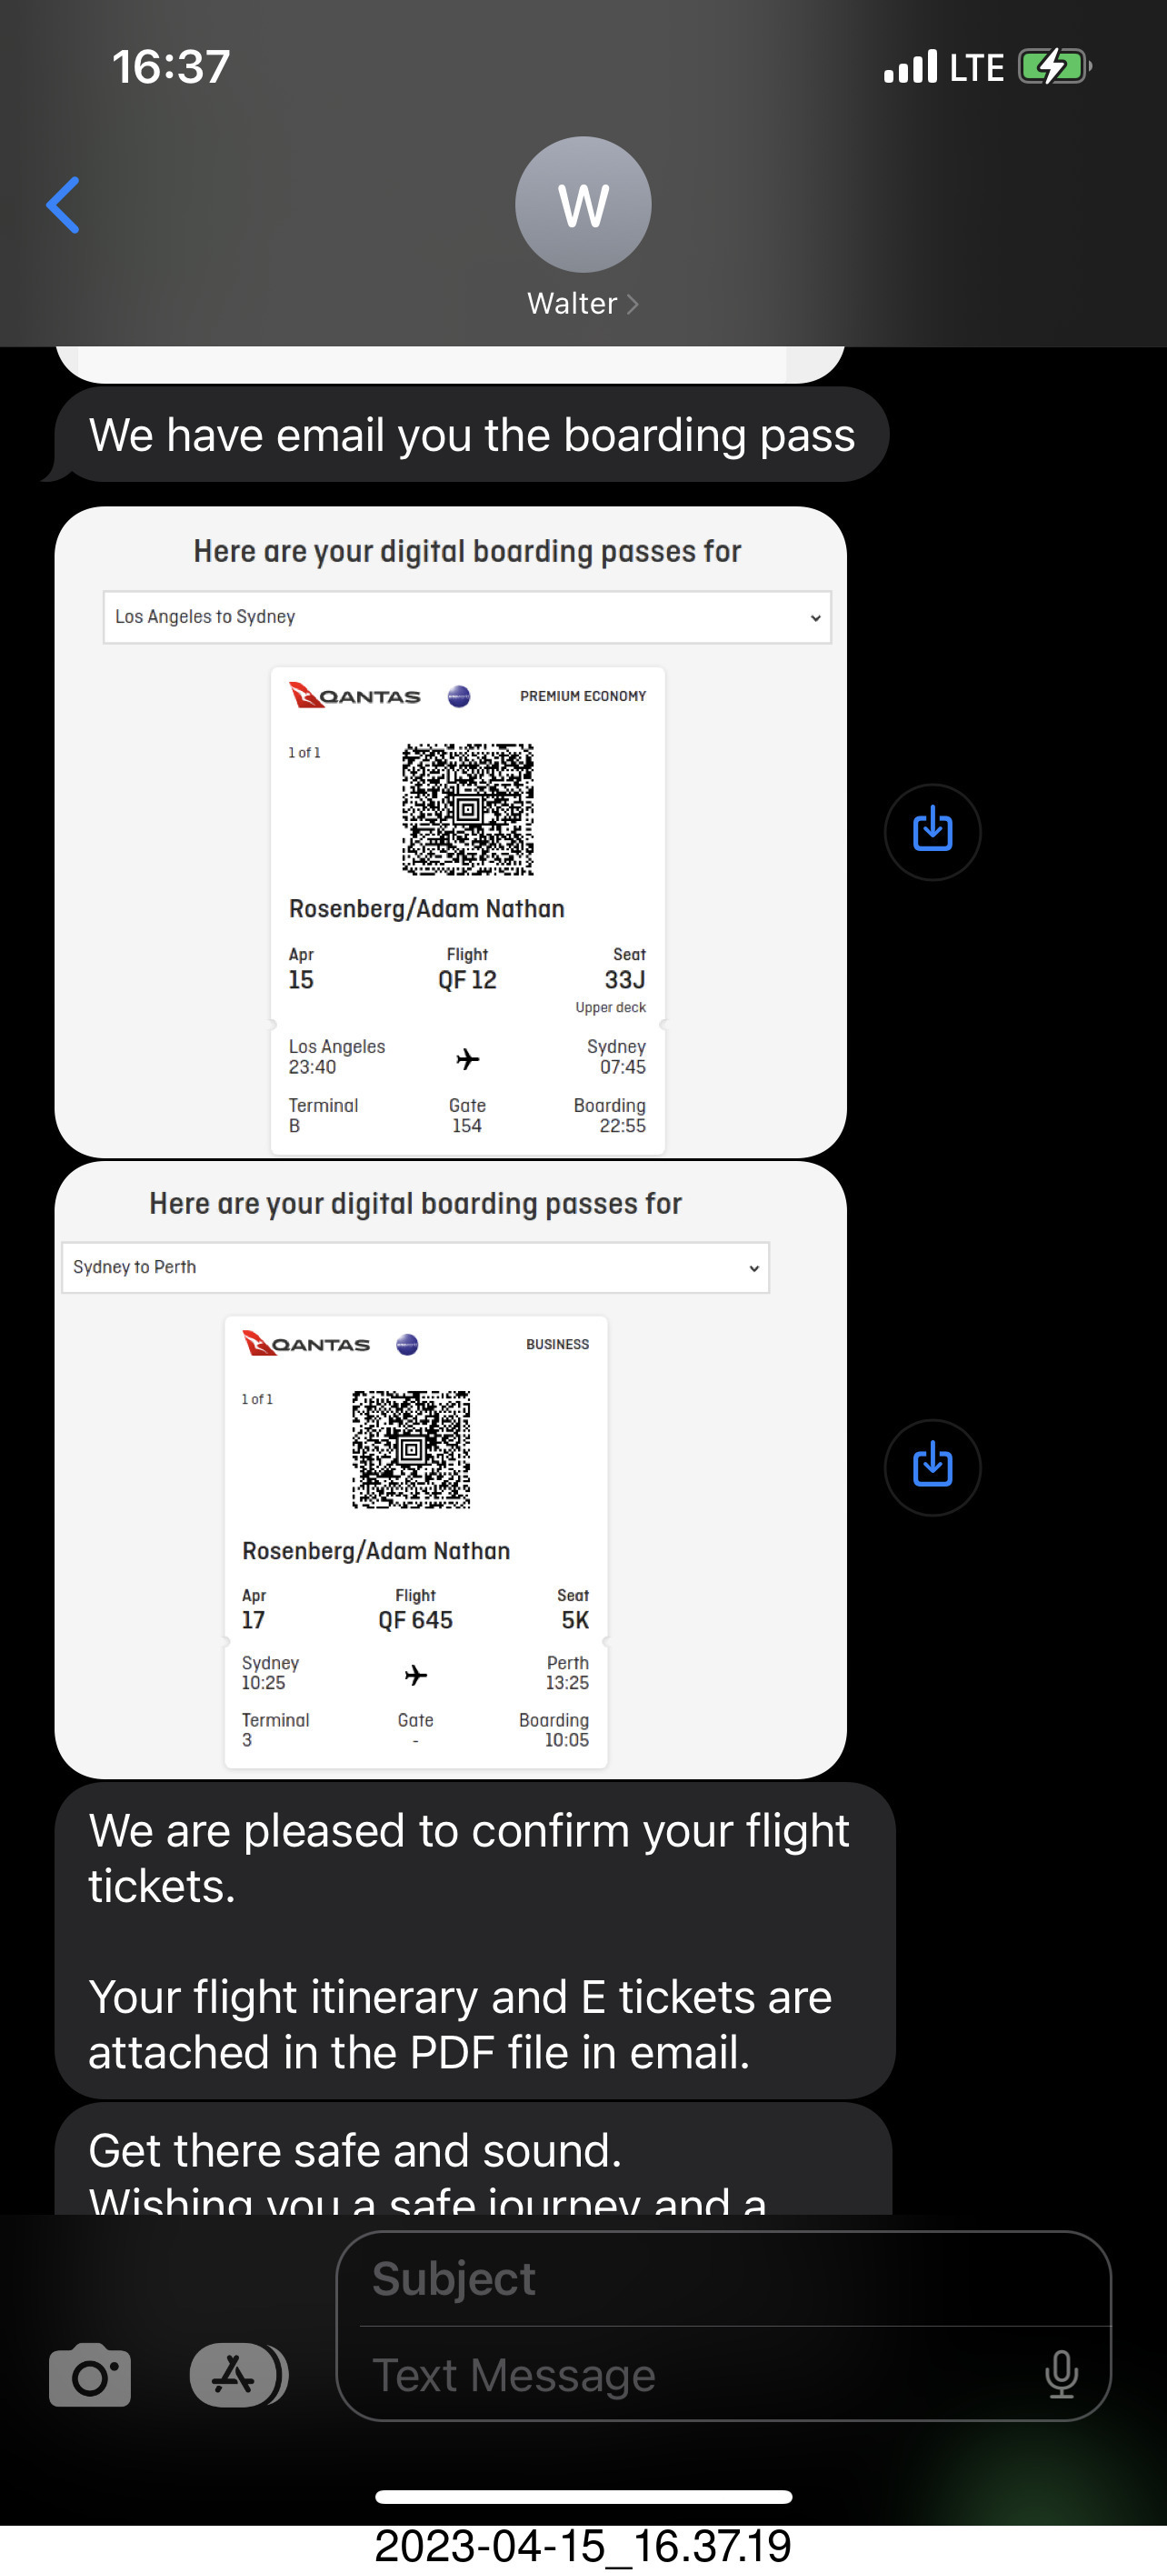Click the Subject input field

[x=723, y=2278]
